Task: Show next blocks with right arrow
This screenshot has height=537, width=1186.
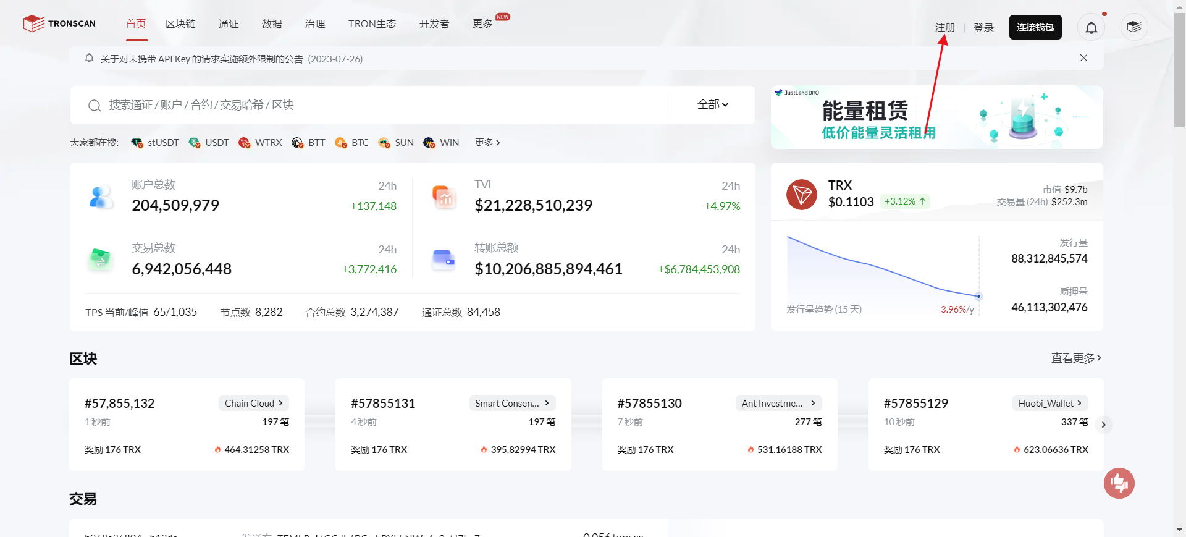Action: (1103, 425)
